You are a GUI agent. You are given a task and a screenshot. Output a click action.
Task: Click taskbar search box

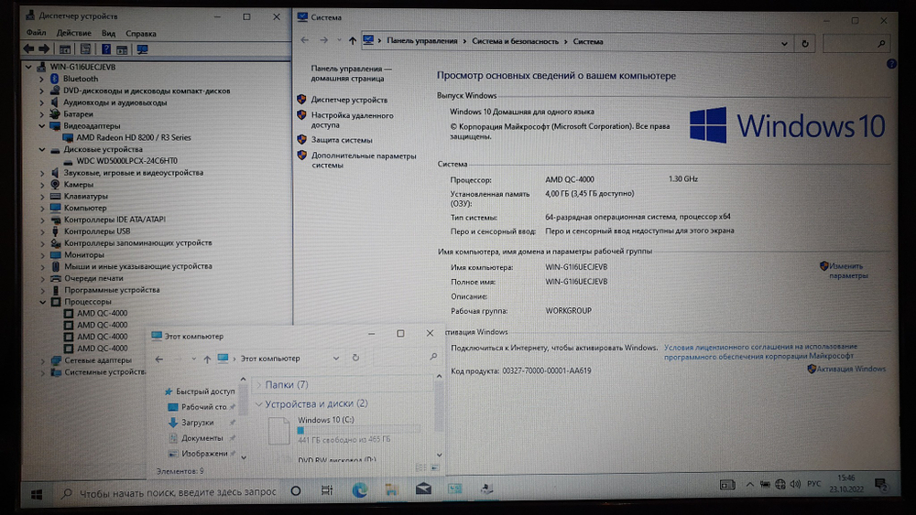click(169, 493)
